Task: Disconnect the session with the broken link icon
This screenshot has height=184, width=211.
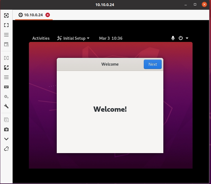Action: [x=6, y=149]
